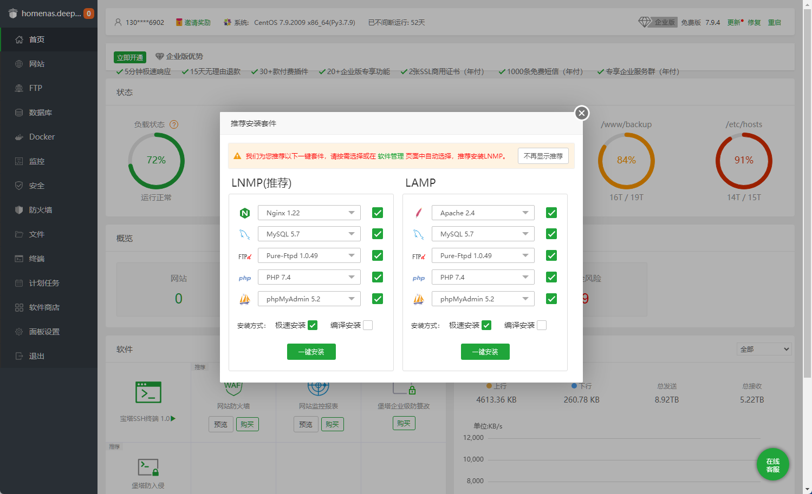Screen dimensions: 812x494
Task: Click the FTP icon in LAMP list
Action: pos(419,256)
